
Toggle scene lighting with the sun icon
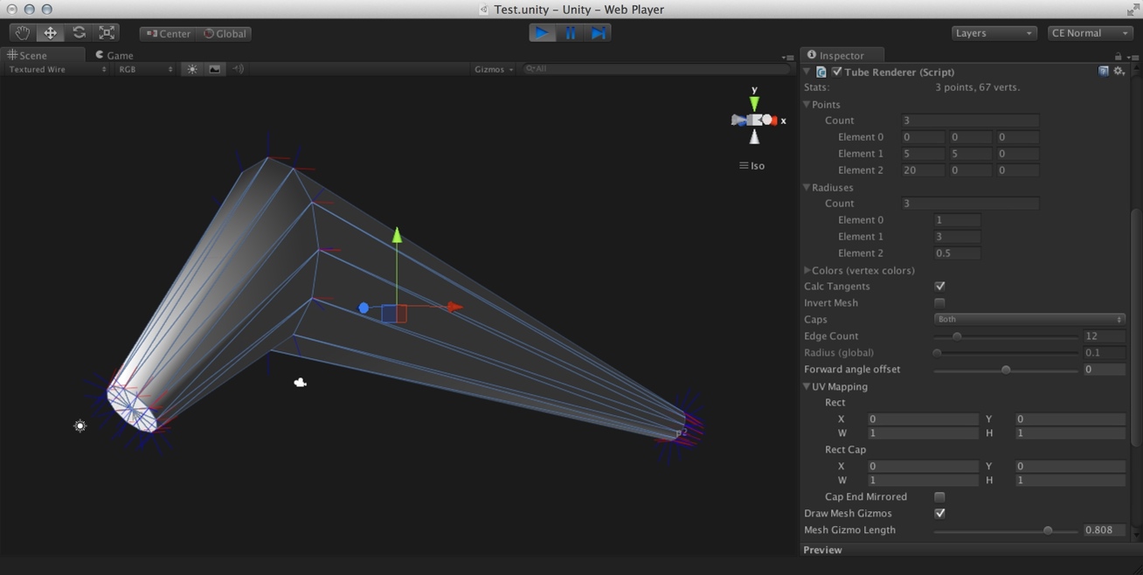[192, 69]
